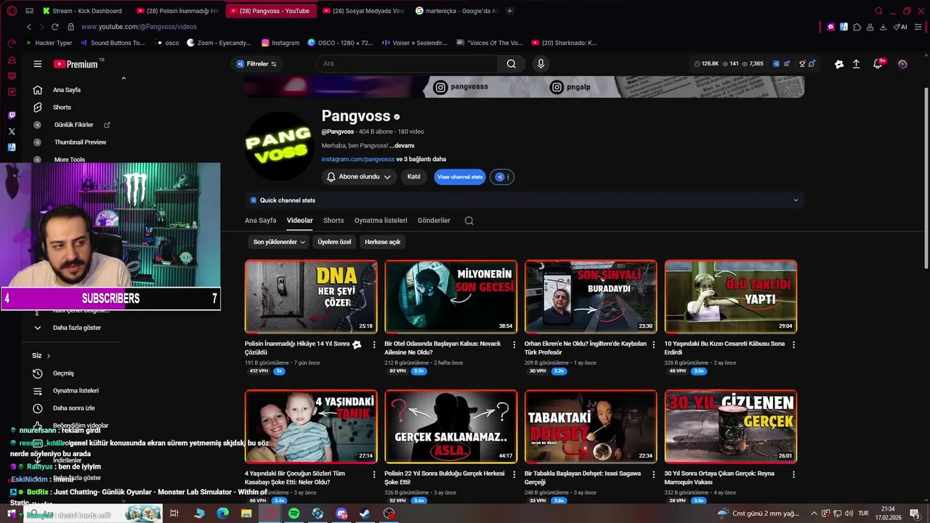Start voice search with microphone icon
This screenshot has width=930, height=523.
(541, 64)
